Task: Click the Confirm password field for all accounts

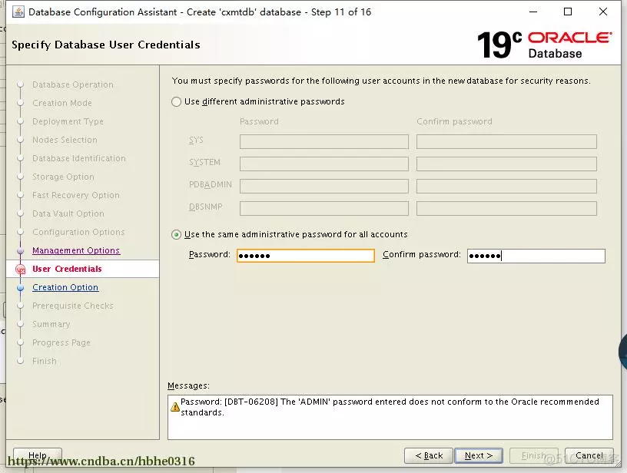Action: (536, 256)
